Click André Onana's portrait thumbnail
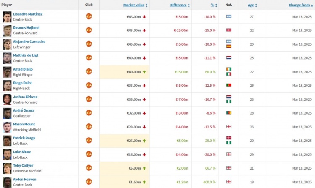Screen dimensions: 315x188 coord(7,113)
